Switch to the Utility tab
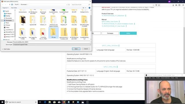 [x=128, y=34]
